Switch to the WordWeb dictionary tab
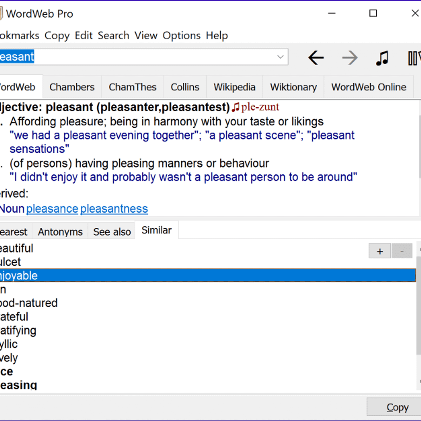Image resolution: width=421 pixels, height=421 pixels. point(21,87)
